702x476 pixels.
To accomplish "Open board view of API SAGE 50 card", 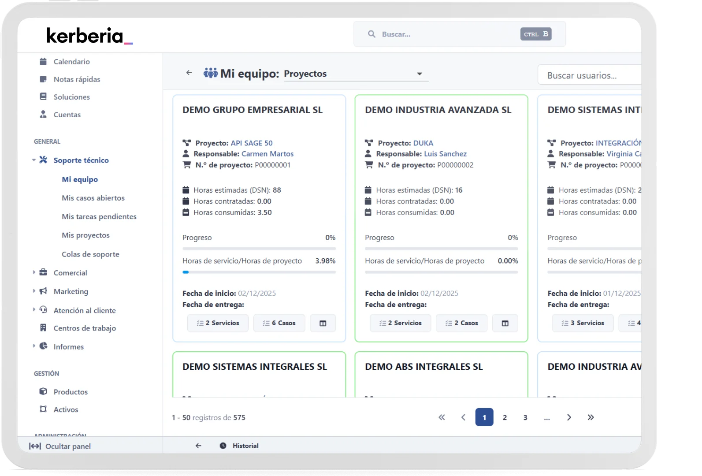I will pyautogui.click(x=323, y=323).
